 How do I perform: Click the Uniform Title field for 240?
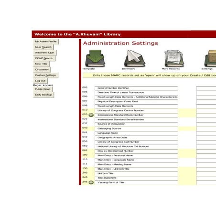click(x=136, y=173)
